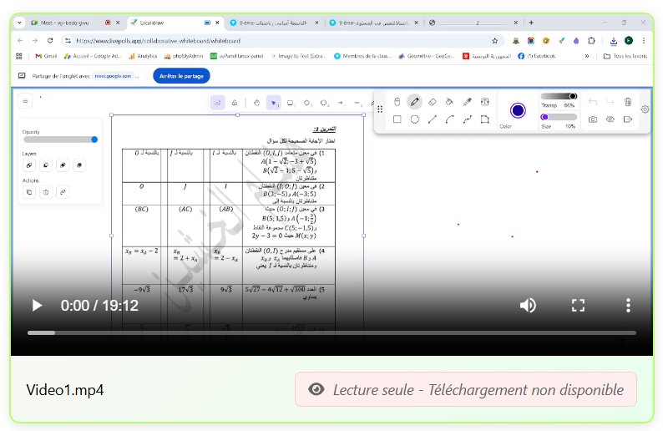Image resolution: width=663 pixels, height=431 pixels.
Task: Click the video progress bar
Action: pyautogui.click(x=331, y=332)
